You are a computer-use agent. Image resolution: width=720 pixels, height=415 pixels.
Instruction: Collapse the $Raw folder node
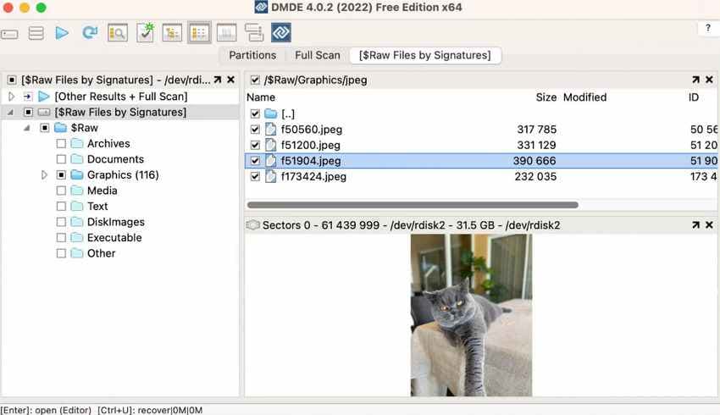pos(26,128)
